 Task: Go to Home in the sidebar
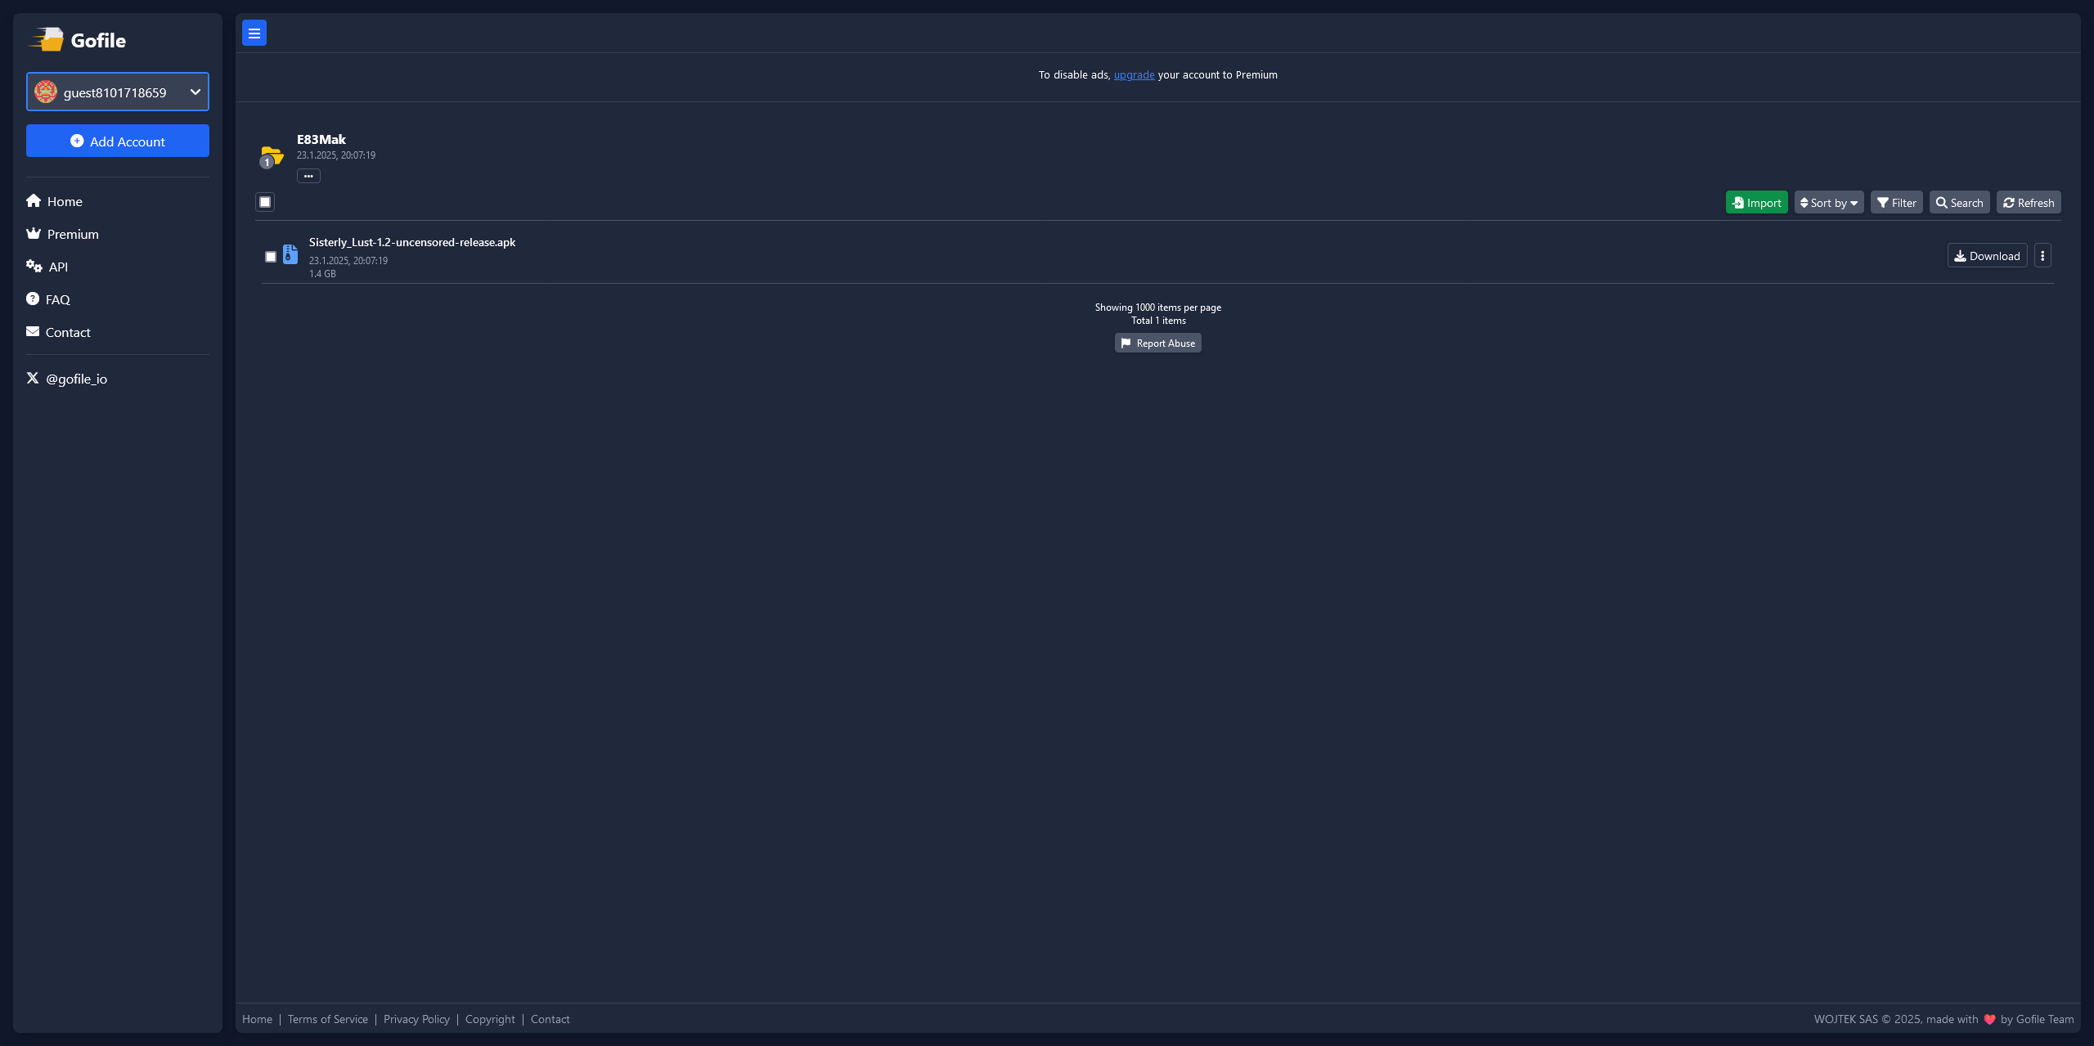[x=54, y=201]
